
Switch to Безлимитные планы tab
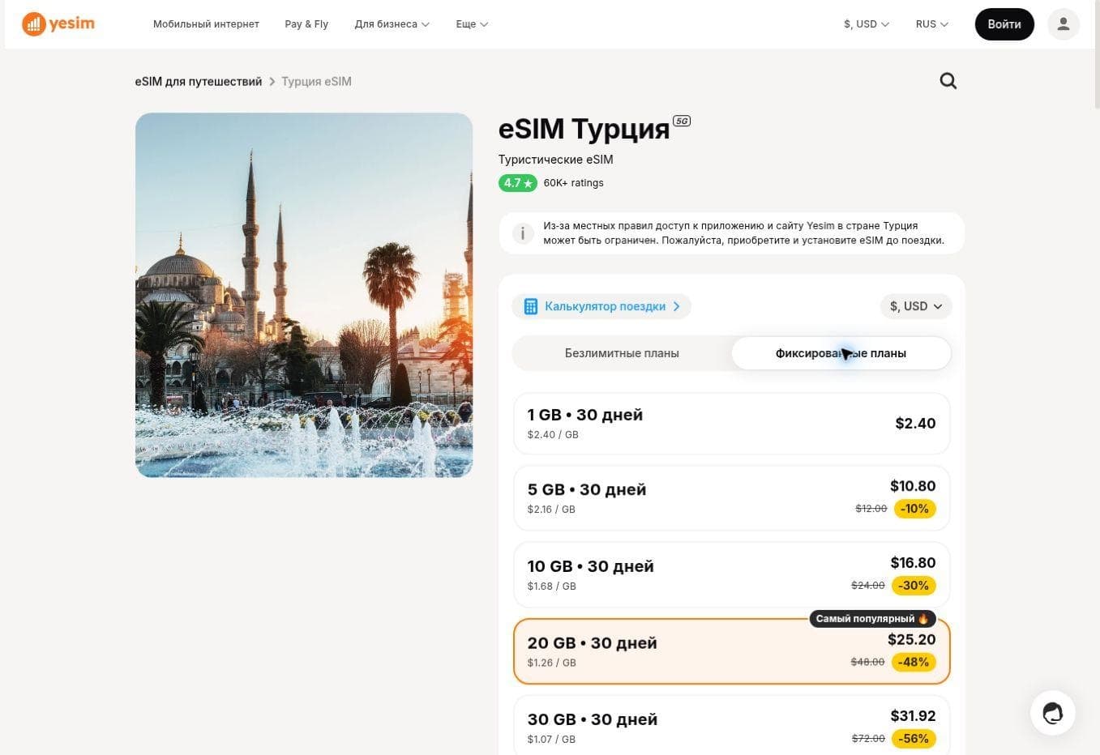click(x=622, y=353)
